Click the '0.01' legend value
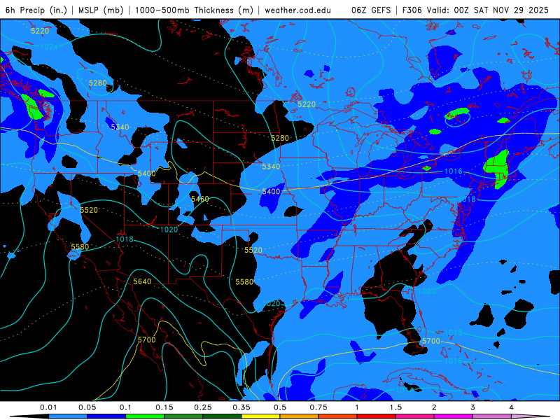 (48, 407)
